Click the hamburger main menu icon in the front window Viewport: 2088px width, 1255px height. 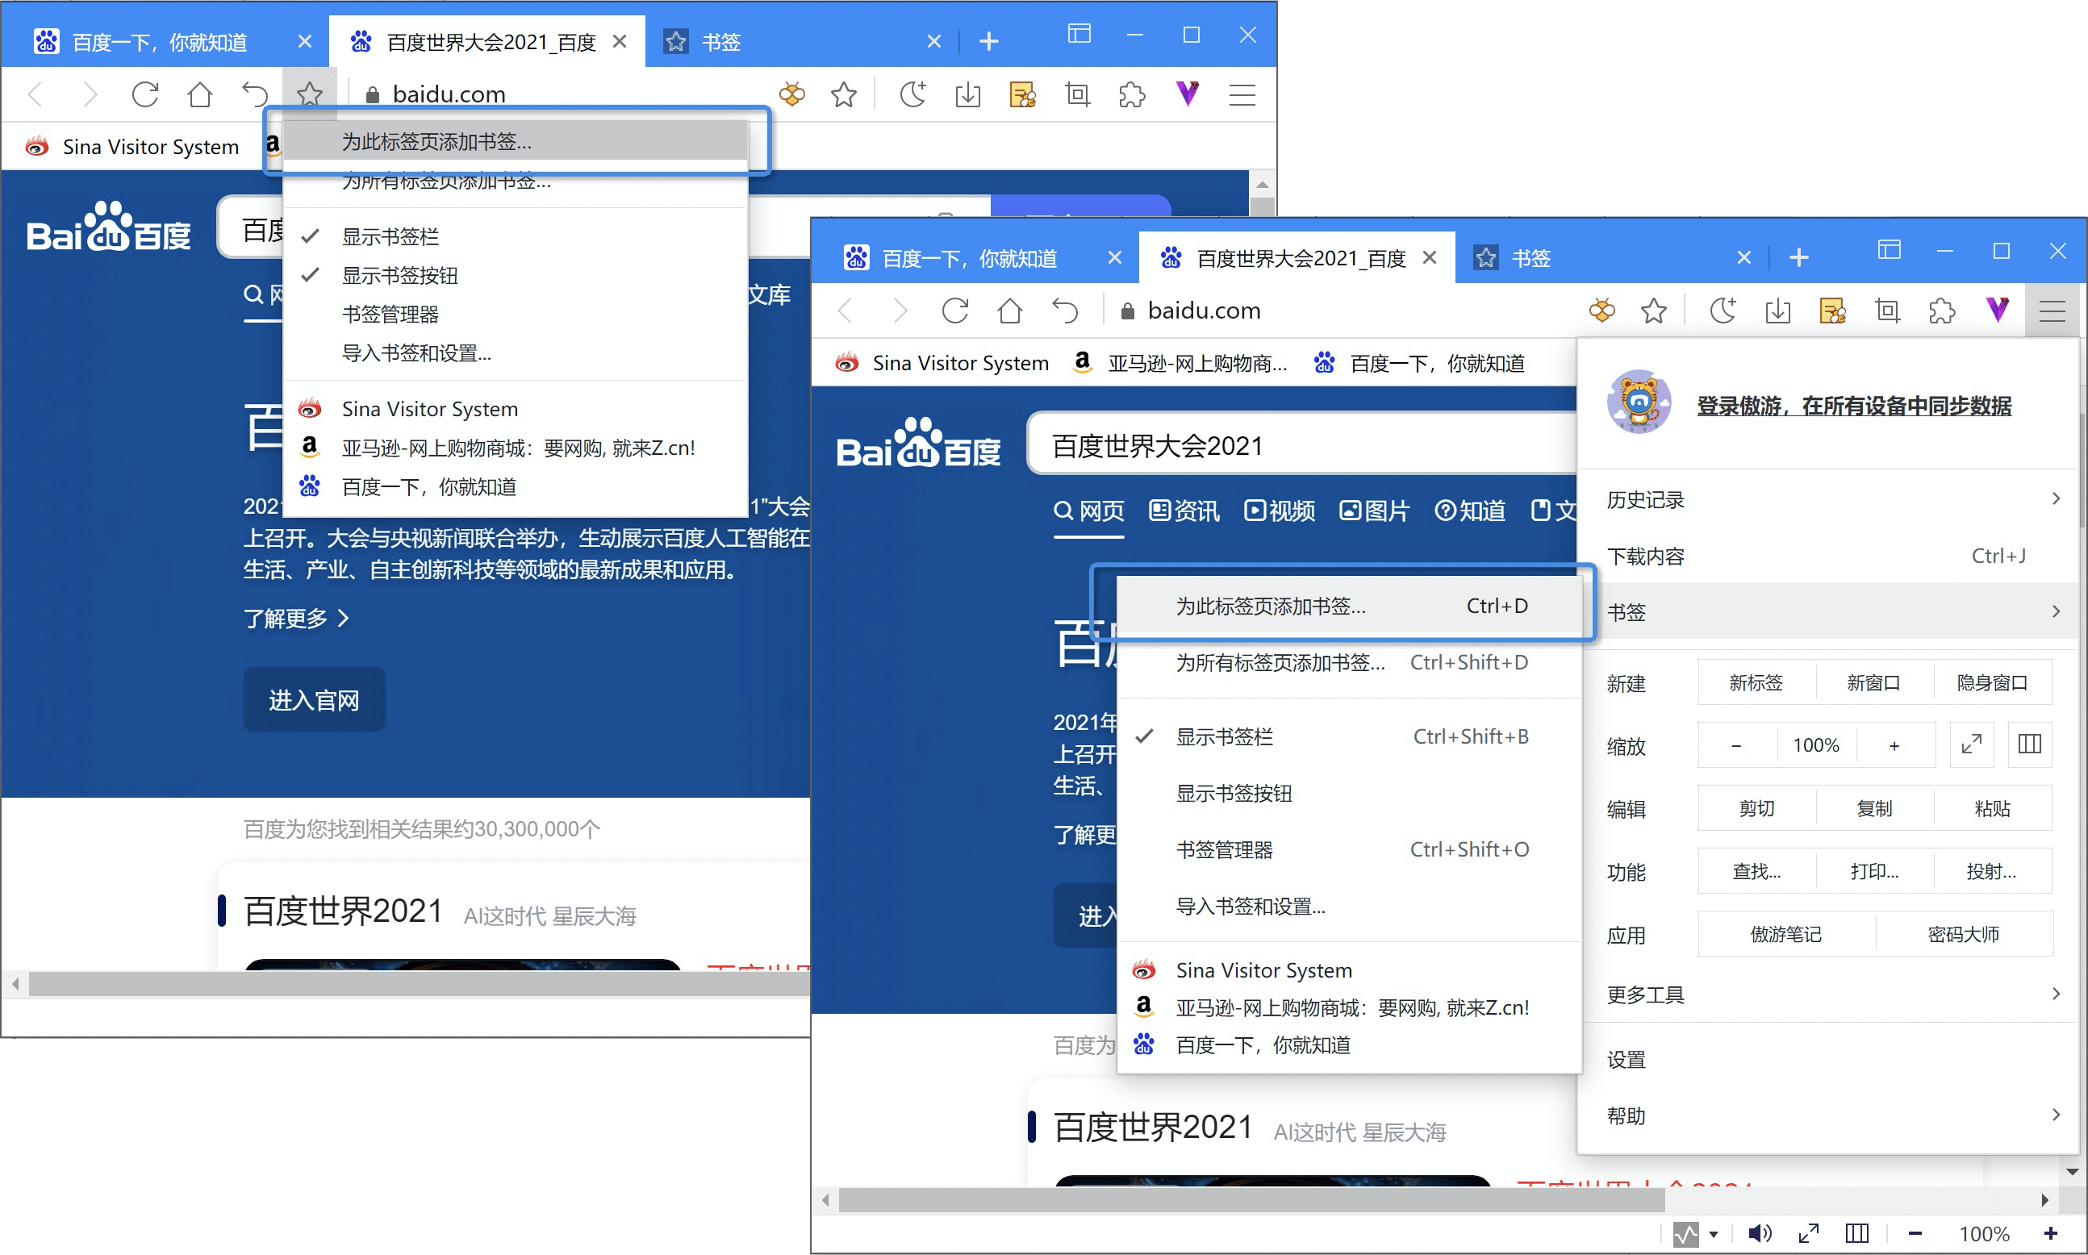(x=2053, y=311)
